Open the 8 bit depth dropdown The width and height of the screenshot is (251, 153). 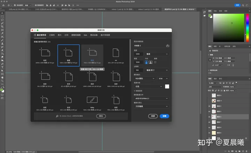(163, 78)
